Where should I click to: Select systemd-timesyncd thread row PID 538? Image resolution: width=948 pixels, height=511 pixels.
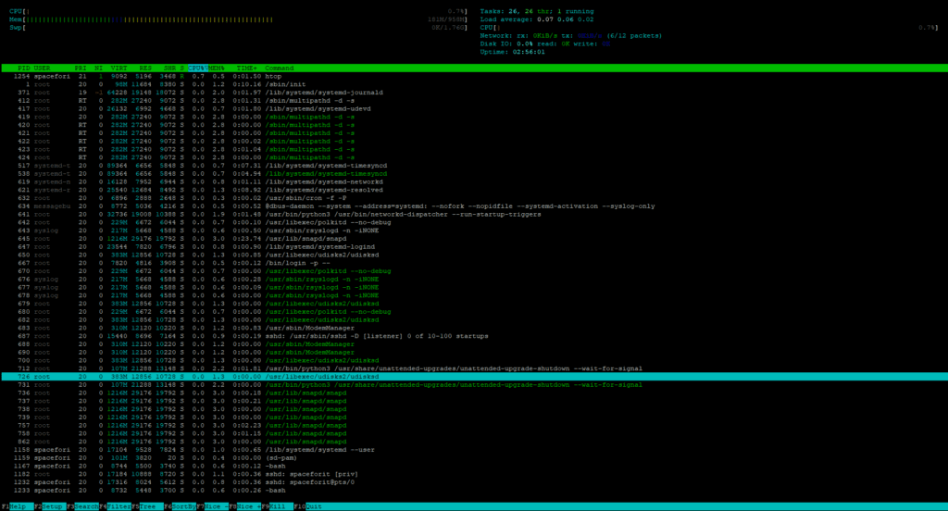474,173
